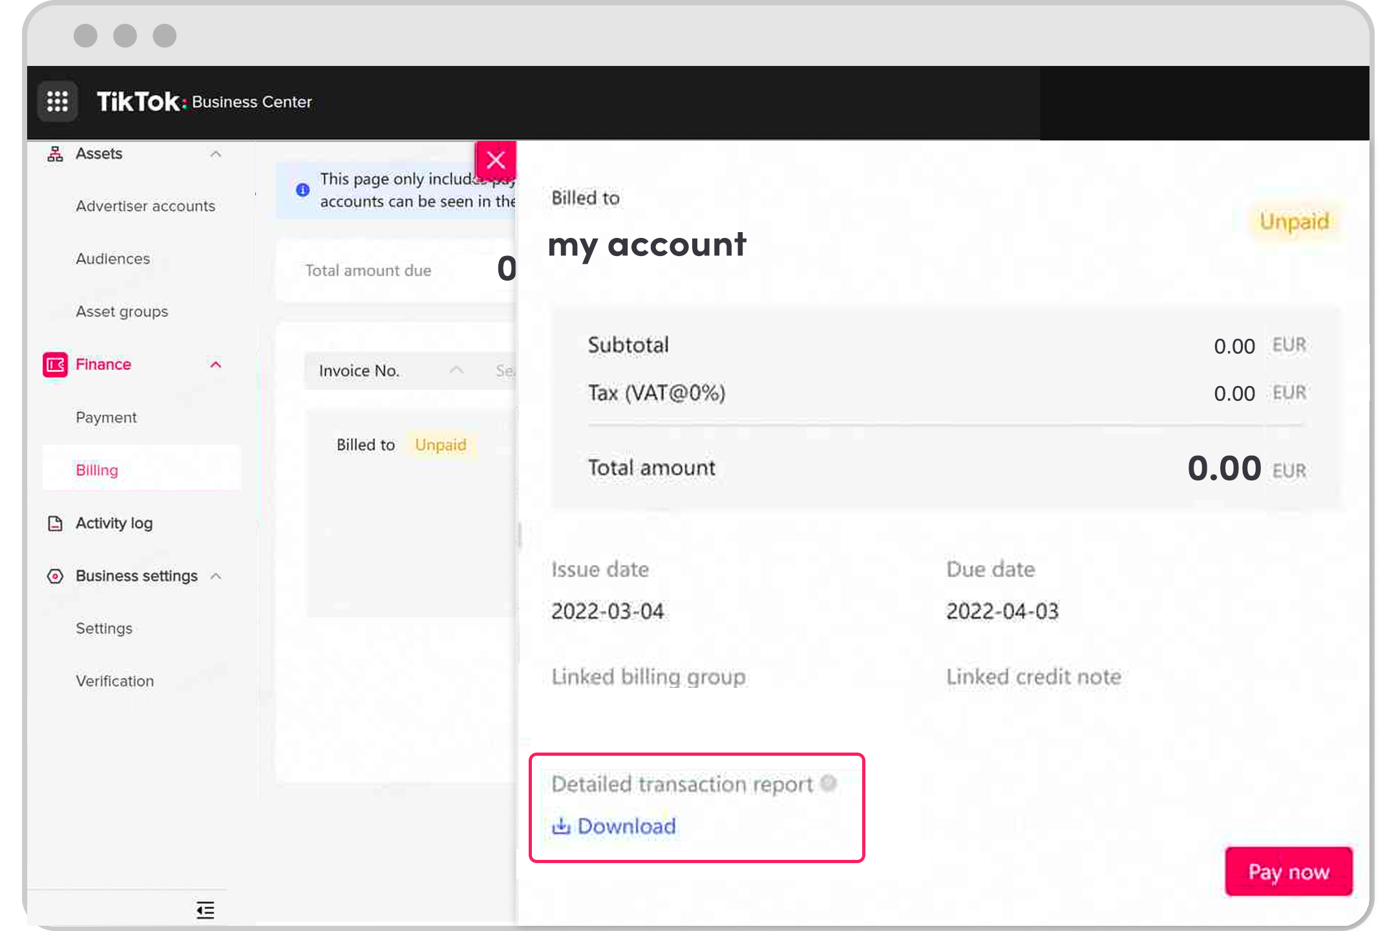Toggle visibility of linked billing group field

[648, 676]
